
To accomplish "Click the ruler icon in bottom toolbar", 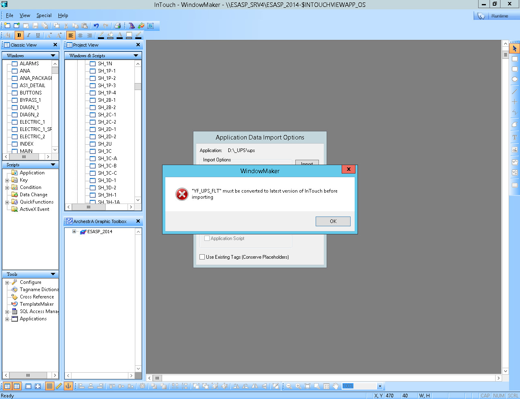I will point(59,386).
